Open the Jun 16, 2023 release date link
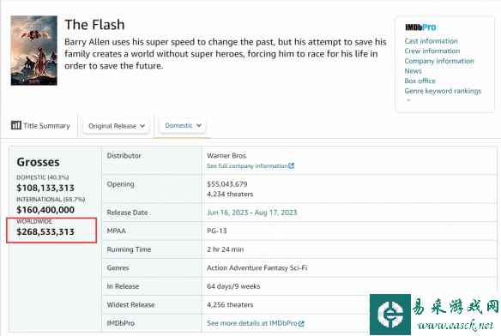501x336 pixels. [227, 213]
